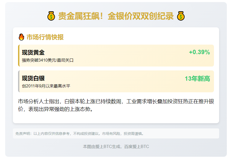Select the 创2011年9月以来最高水平 subtitle
The height and width of the screenshot is (165, 232).
point(46,86)
